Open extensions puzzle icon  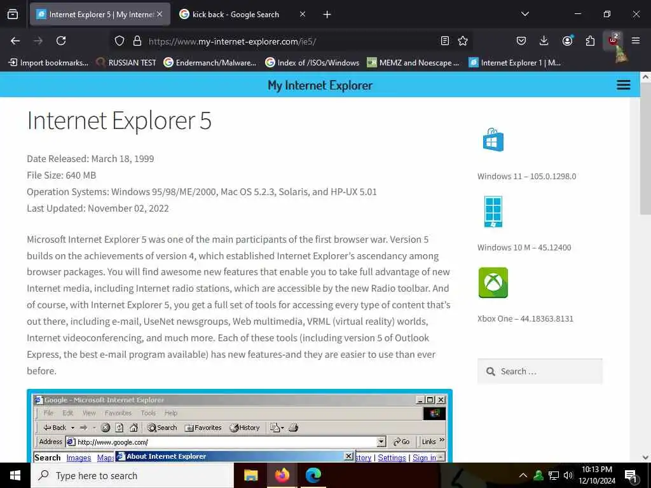click(x=590, y=41)
